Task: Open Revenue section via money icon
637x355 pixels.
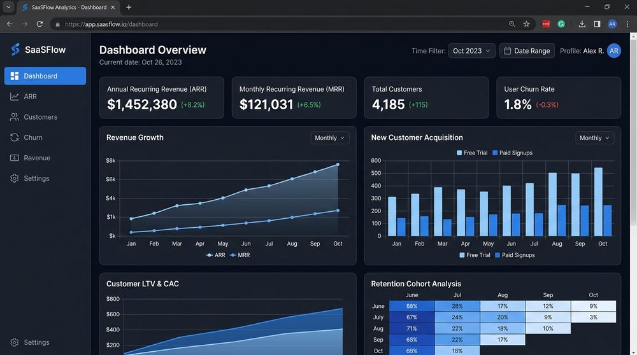Action: click(15, 158)
